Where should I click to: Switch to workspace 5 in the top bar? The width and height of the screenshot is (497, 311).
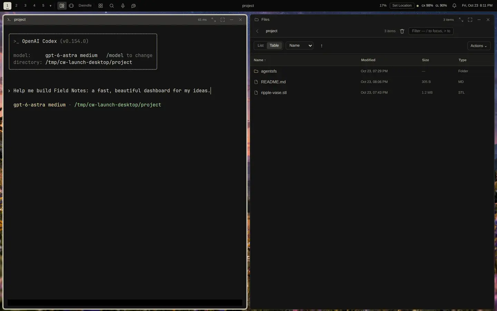tap(43, 6)
